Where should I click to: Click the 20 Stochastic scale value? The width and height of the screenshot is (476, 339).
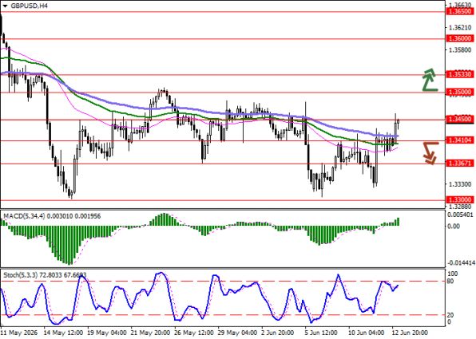[450, 315]
